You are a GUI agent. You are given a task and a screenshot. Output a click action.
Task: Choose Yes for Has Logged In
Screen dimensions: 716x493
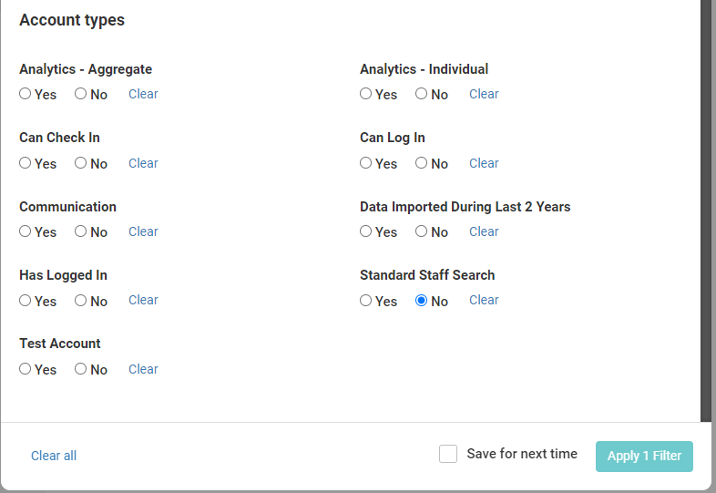coord(26,301)
